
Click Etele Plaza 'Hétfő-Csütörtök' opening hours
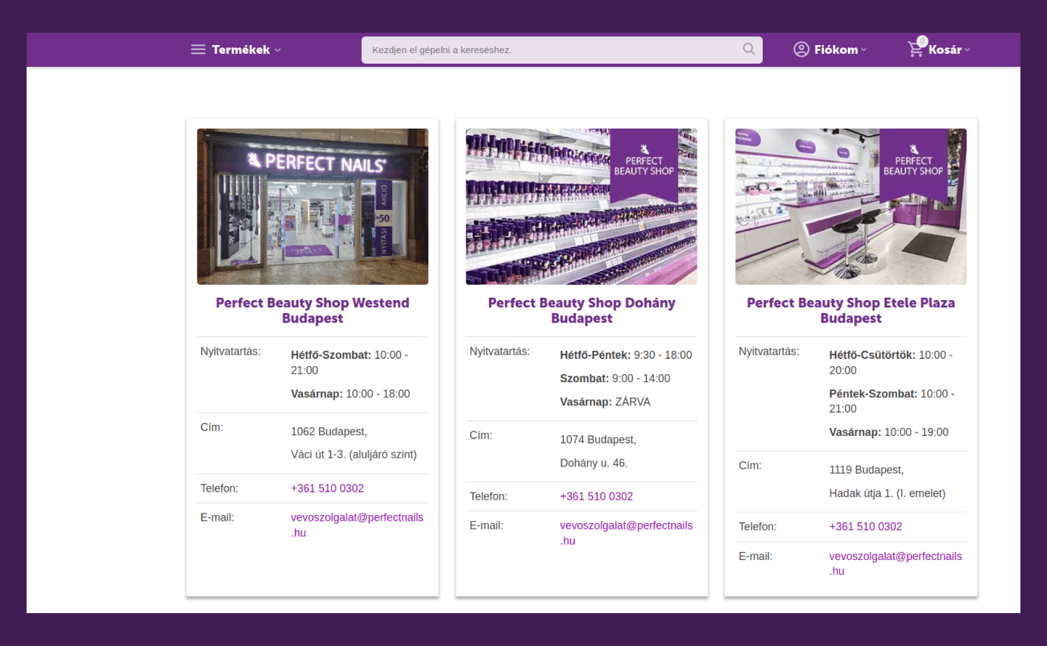891,363
